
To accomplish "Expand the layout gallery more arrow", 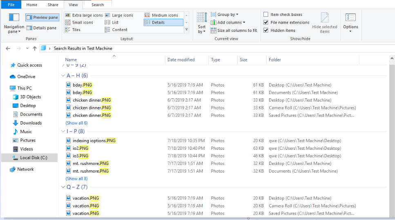I will (x=186, y=30).
